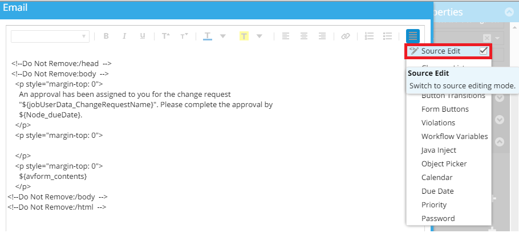Collapse the Properties panel header chevron

point(509,12)
